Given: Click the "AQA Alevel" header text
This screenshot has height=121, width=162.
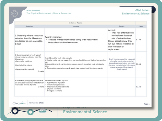Looking at the screenshot, I should [142, 10].
